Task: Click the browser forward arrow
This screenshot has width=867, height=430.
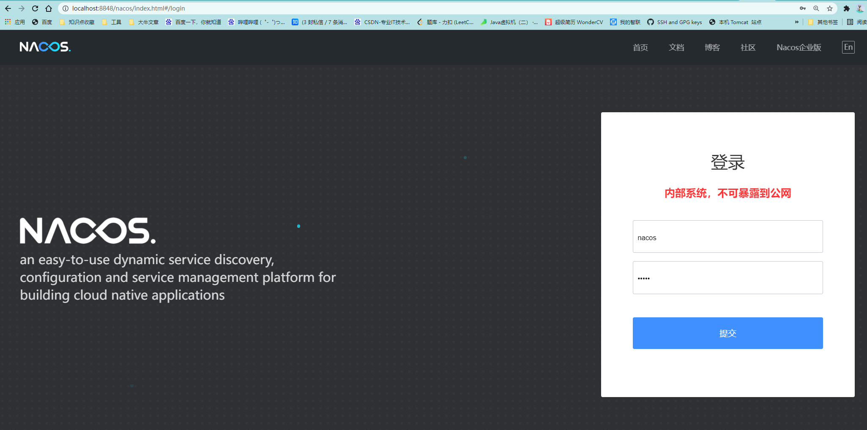Action: click(x=22, y=8)
